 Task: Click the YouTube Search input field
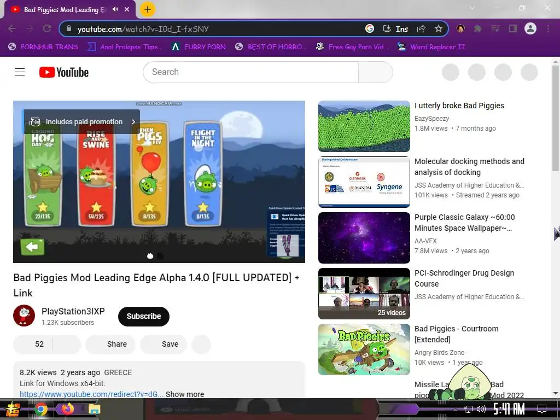250,72
